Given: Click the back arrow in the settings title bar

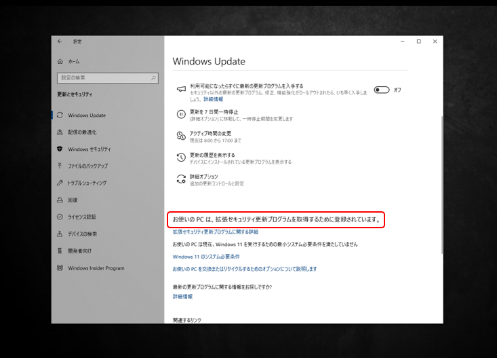Looking at the screenshot, I should 60,41.
